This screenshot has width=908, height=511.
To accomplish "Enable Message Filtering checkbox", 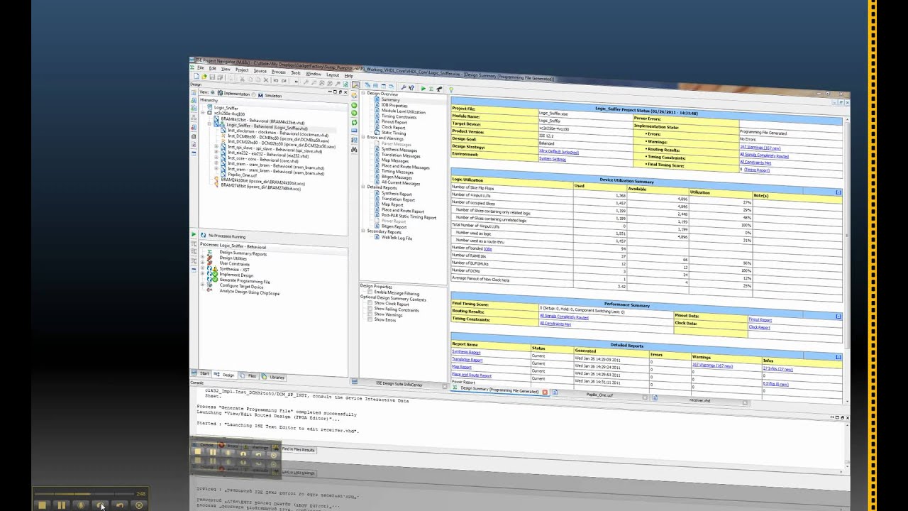I will (x=370, y=292).
